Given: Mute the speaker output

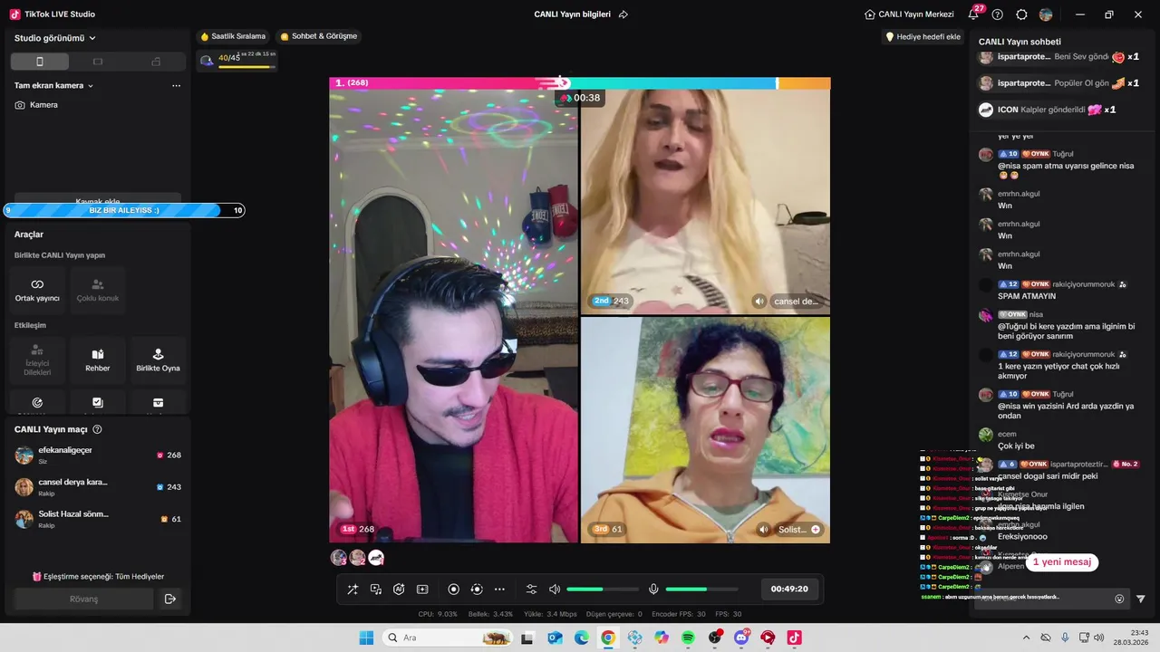Looking at the screenshot, I should [x=555, y=590].
